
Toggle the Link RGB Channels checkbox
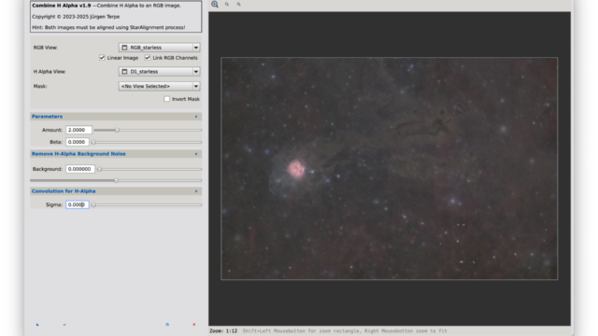coord(148,58)
